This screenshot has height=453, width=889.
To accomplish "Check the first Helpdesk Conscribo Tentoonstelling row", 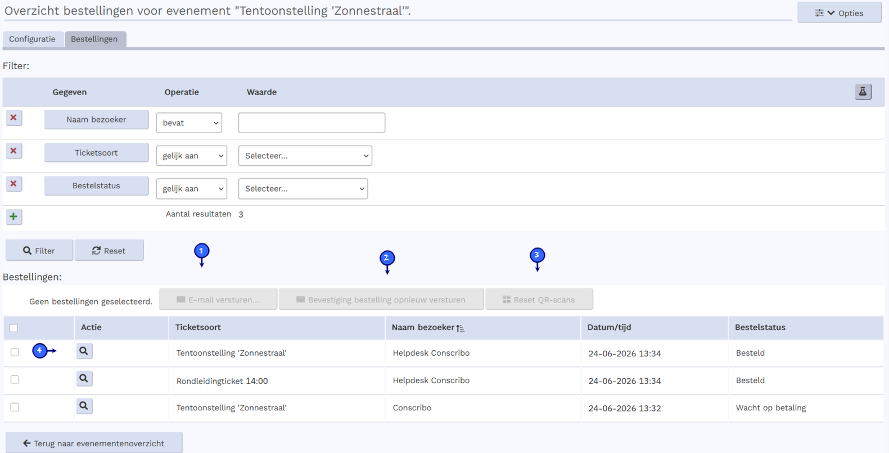I will pyautogui.click(x=15, y=352).
